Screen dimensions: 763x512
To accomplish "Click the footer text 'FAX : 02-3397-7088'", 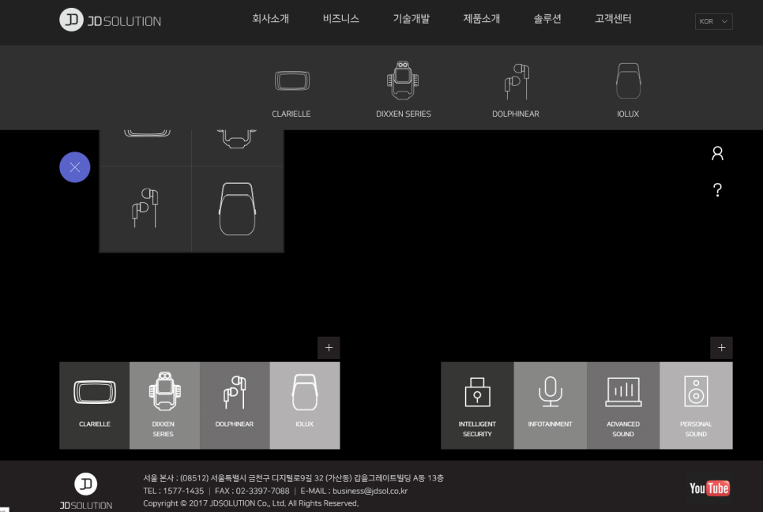I will pos(252,491).
